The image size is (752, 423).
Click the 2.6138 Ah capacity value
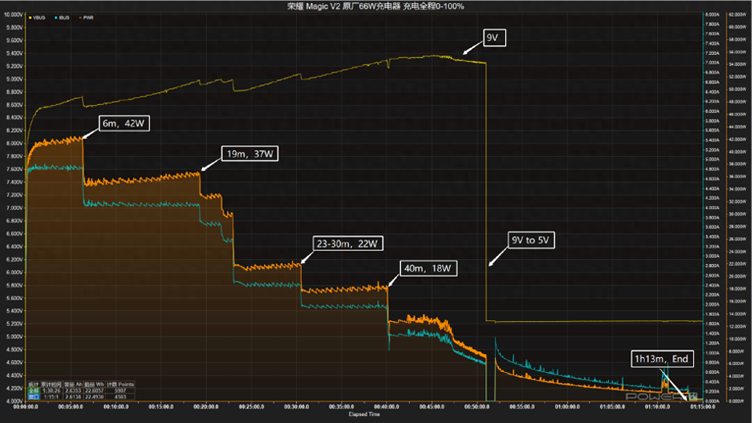click(x=74, y=396)
